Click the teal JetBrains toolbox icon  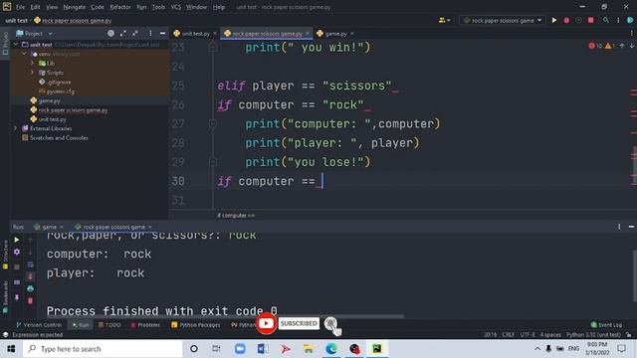coord(630,20)
